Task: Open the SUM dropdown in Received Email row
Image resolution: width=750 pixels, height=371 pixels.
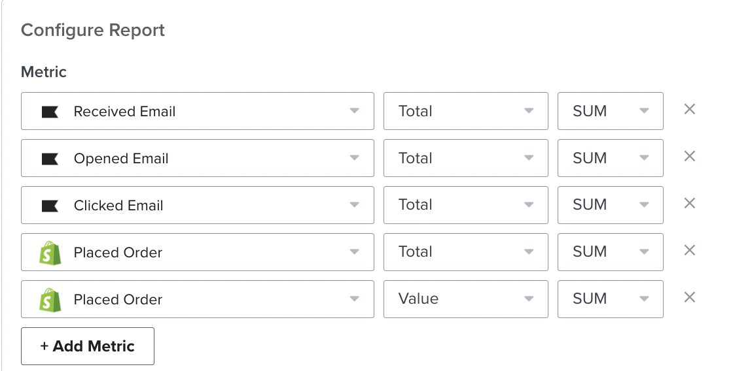Action: click(x=610, y=111)
